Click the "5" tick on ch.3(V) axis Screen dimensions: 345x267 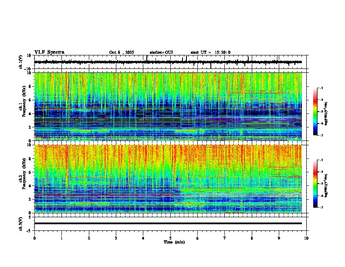pos(30,217)
